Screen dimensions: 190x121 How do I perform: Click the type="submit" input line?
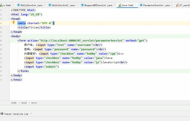42,67
